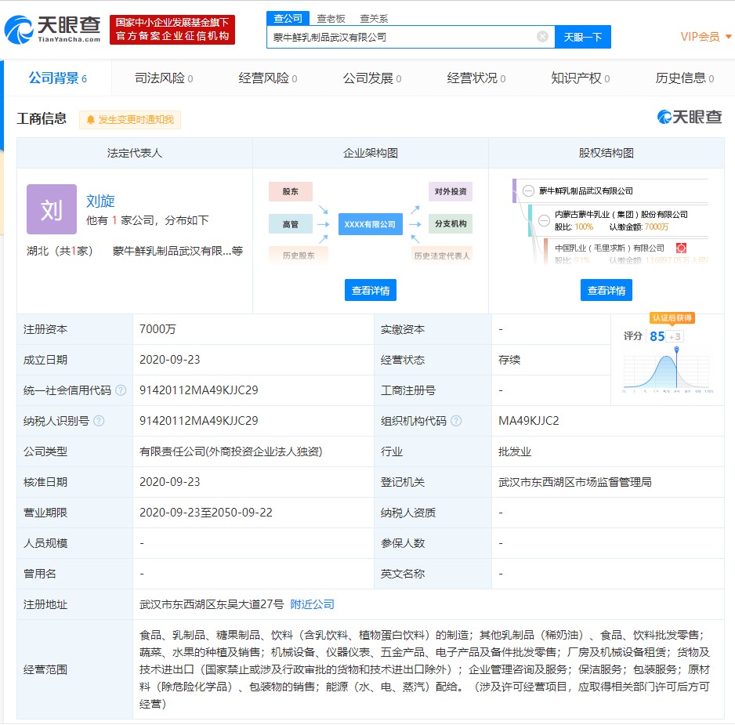The image size is (735, 725).
Task: Click the score 85 value
Action: [657, 335]
